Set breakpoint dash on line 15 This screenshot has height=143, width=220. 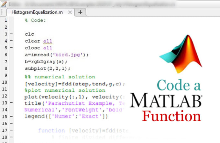coord(11,116)
